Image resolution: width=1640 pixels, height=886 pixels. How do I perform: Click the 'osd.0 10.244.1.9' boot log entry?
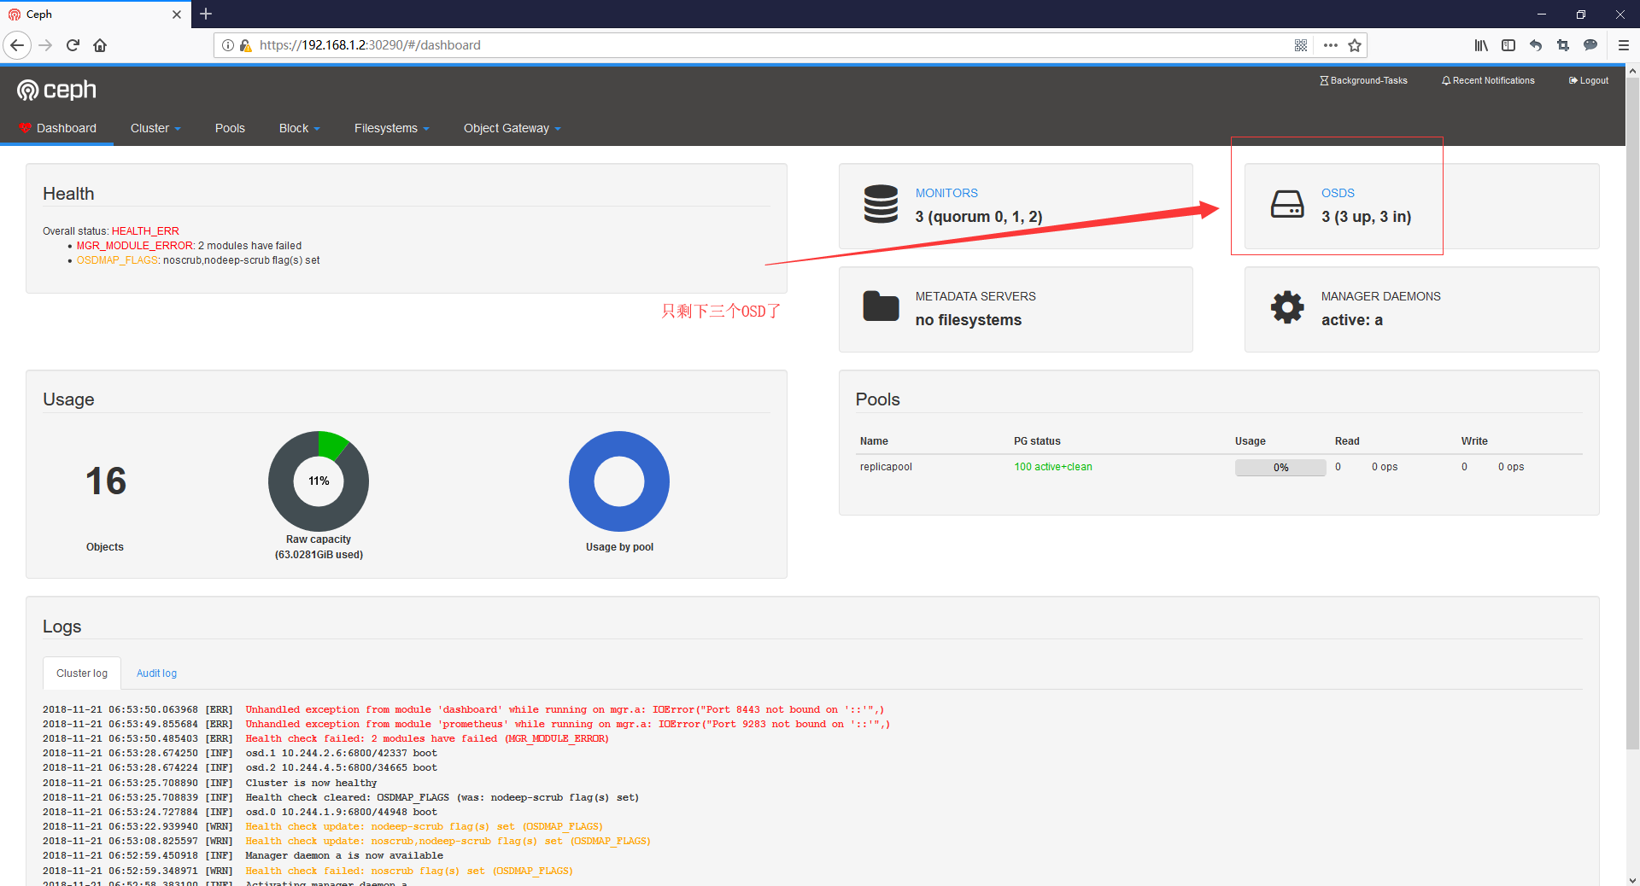click(342, 812)
